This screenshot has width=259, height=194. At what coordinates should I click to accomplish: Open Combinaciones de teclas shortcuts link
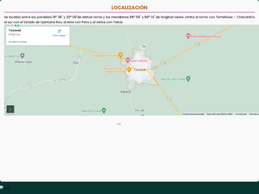point(193,114)
